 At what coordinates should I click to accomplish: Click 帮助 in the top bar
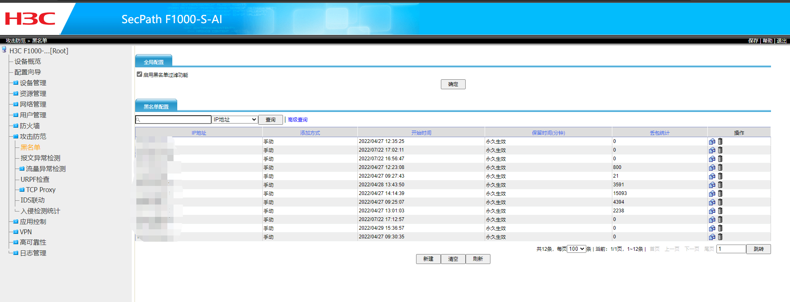(768, 40)
